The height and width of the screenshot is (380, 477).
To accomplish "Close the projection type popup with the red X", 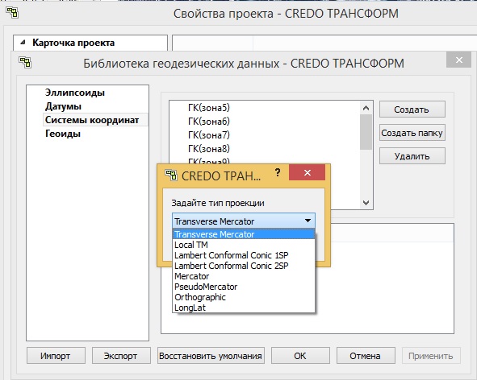I will (x=307, y=172).
